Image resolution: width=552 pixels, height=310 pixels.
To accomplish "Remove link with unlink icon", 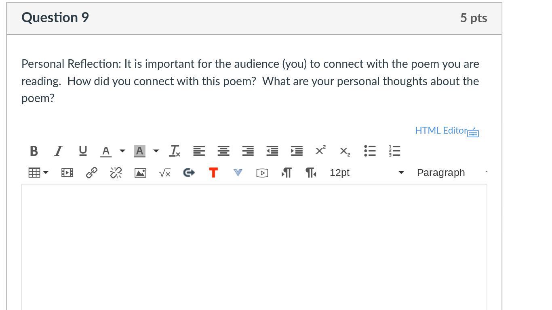I will point(116,173).
